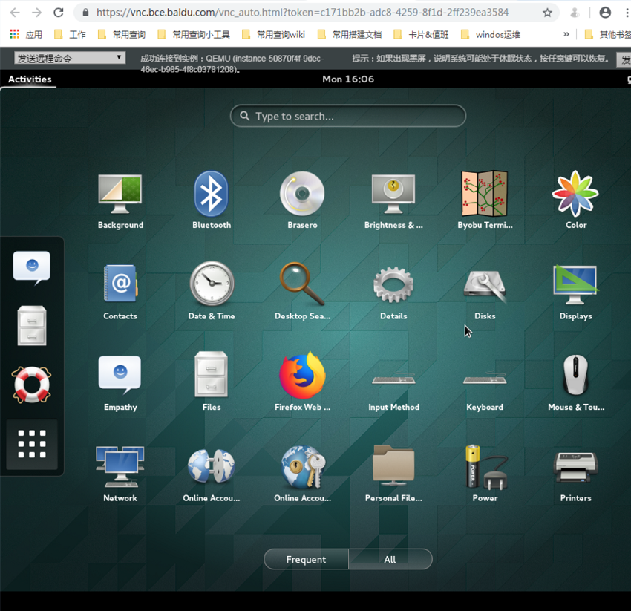The width and height of the screenshot is (631, 611).
Task: Toggle Show Applications grid button in dash
Action: click(x=32, y=444)
